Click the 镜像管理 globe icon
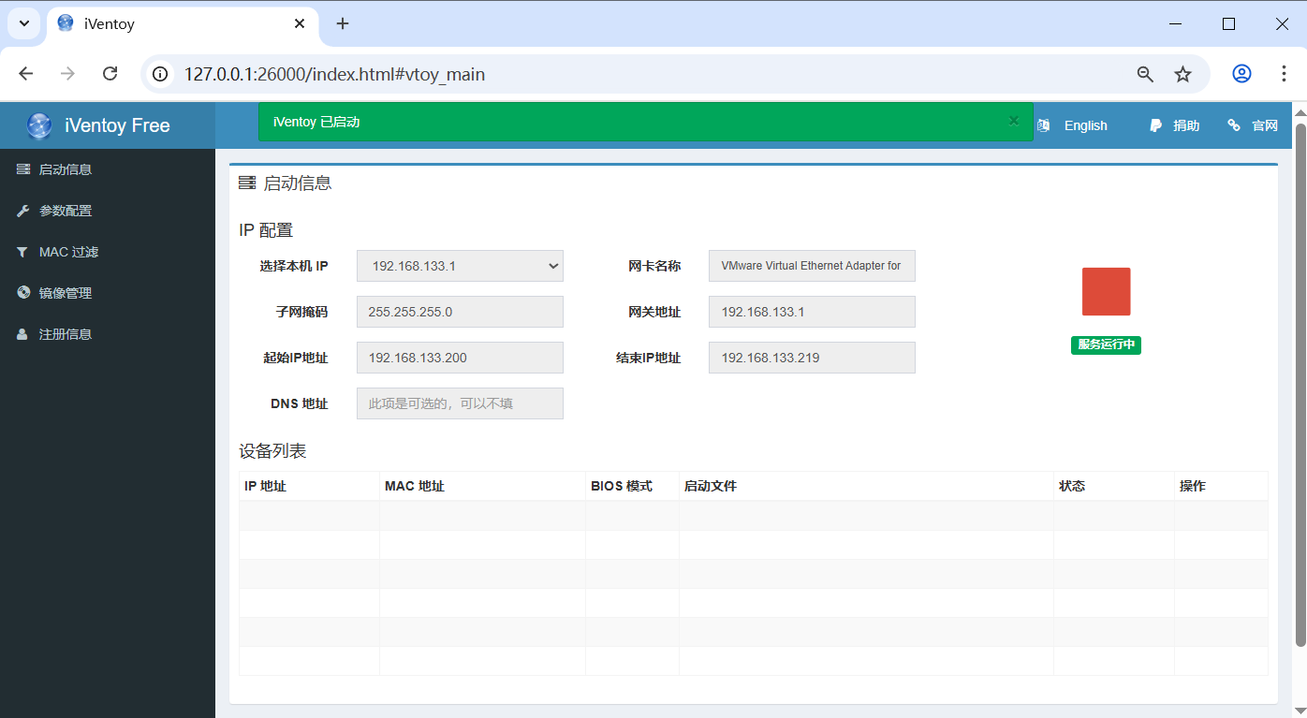The height and width of the screenshot is (718, 1307). tap(23, 293)
